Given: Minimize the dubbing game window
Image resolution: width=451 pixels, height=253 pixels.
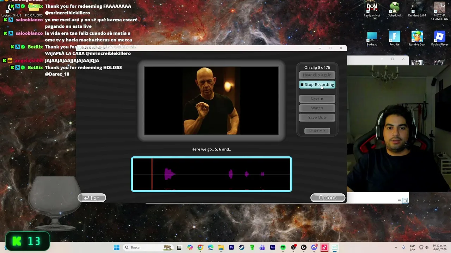Looking at the screenshot, I should click(x=320, y=48).
